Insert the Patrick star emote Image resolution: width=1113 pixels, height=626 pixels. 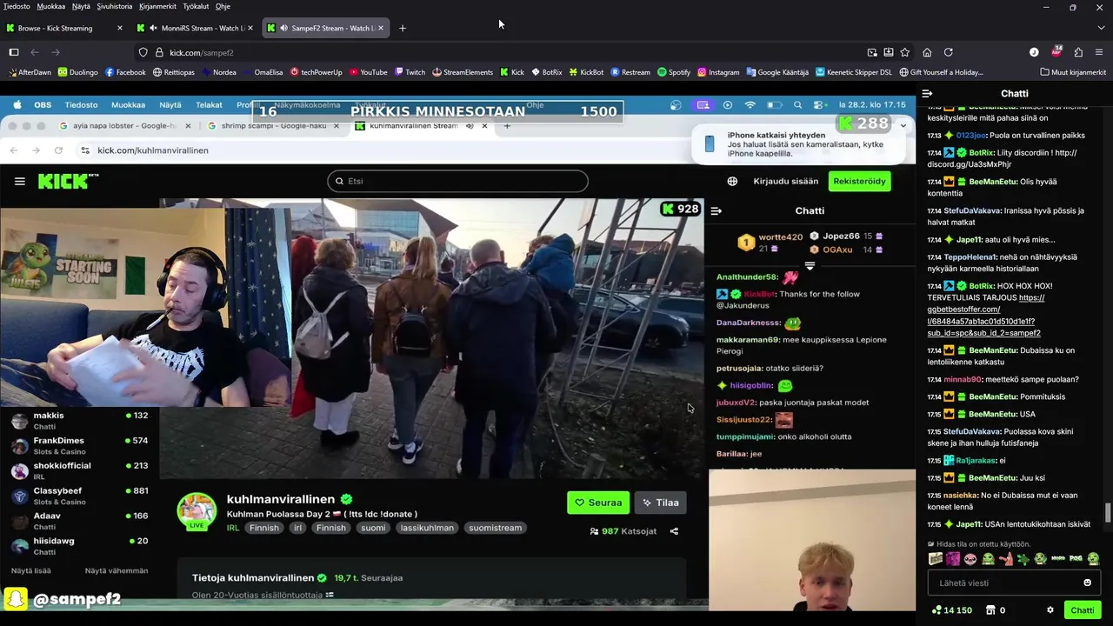(1005, 559)
